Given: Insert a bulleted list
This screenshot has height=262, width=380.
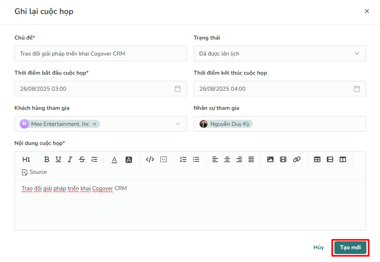Looking at the screenshot, I should point(196,159).
